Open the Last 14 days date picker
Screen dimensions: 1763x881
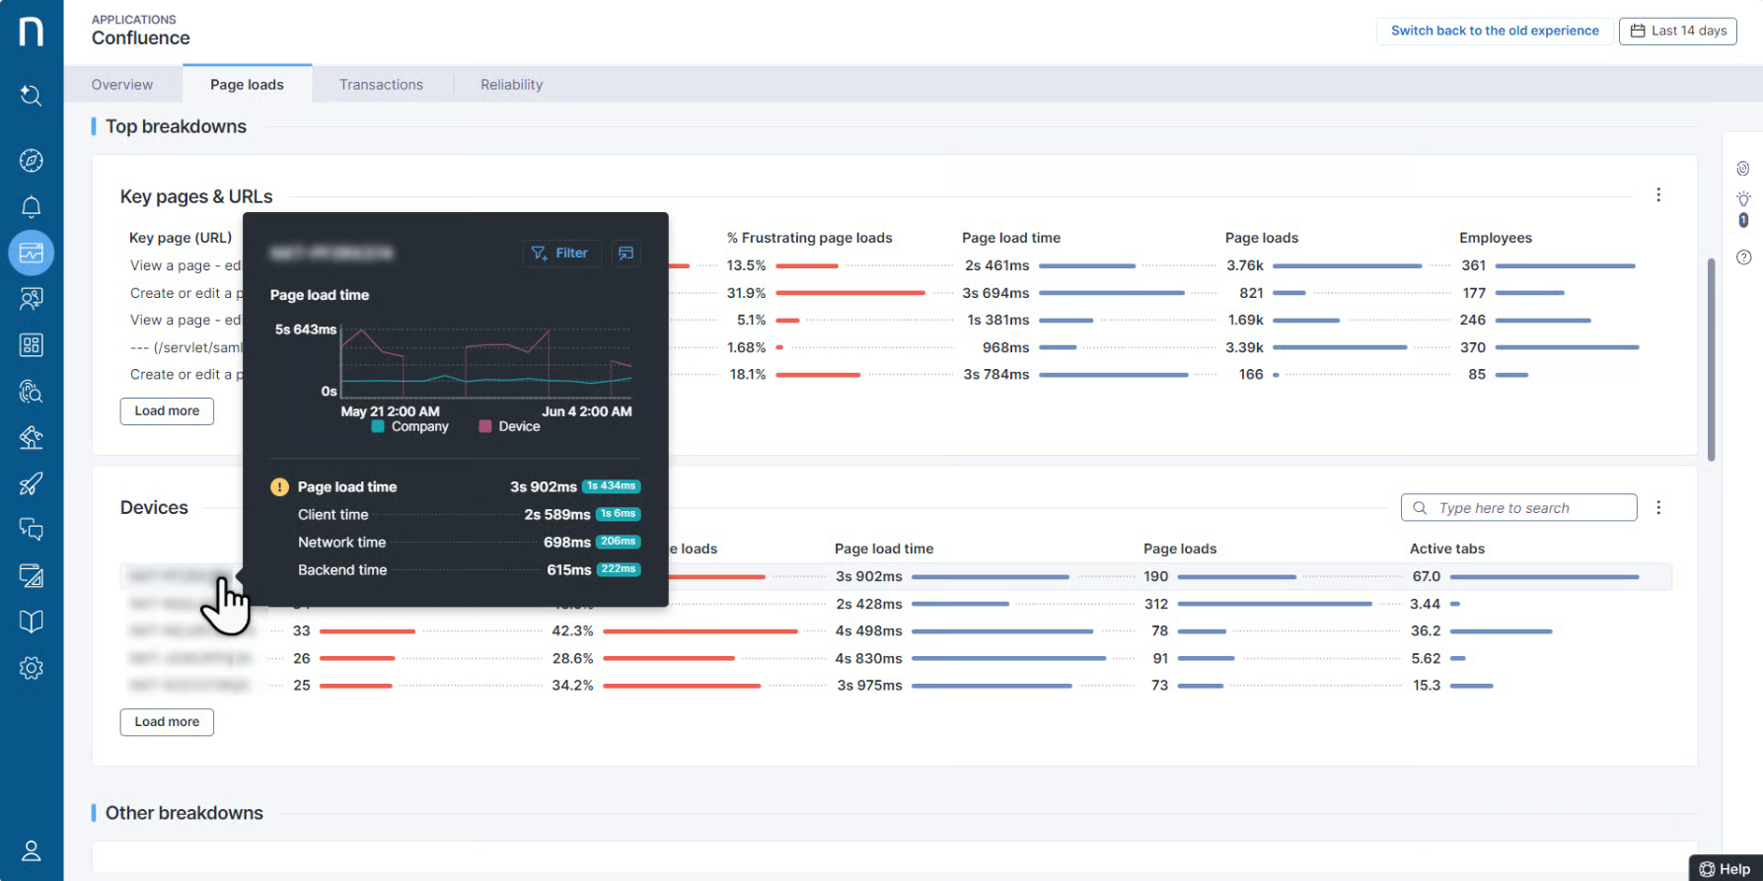click(1677, 31)
